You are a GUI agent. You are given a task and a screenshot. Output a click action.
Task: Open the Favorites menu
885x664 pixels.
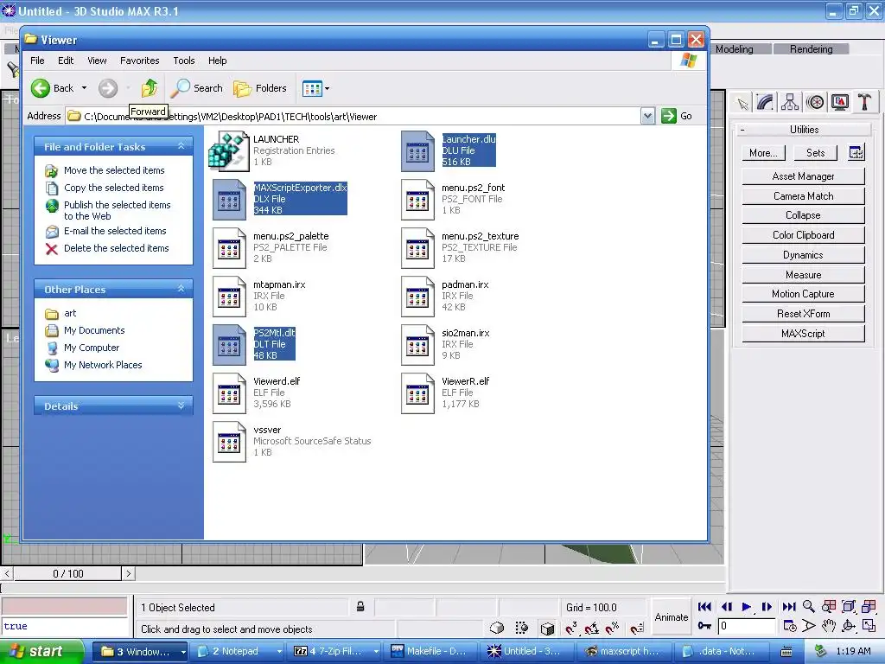[x=139, y=61]
